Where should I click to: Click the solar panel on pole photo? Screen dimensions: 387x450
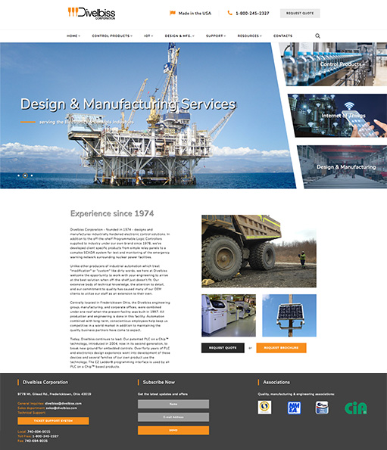(289, 315)
